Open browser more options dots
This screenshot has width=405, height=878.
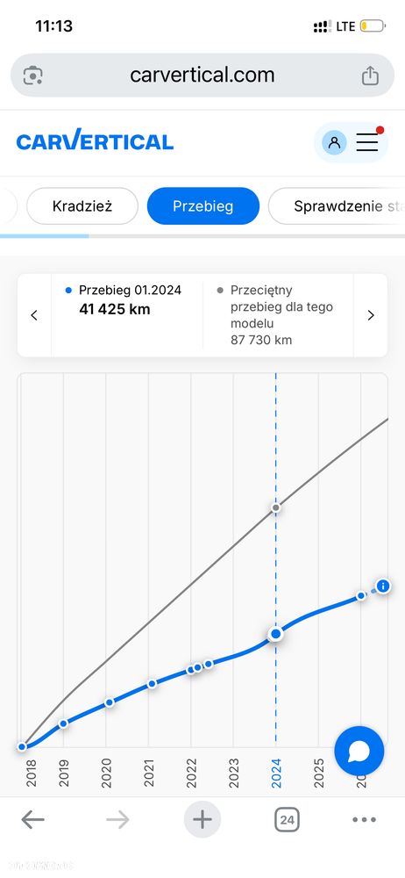364,820
